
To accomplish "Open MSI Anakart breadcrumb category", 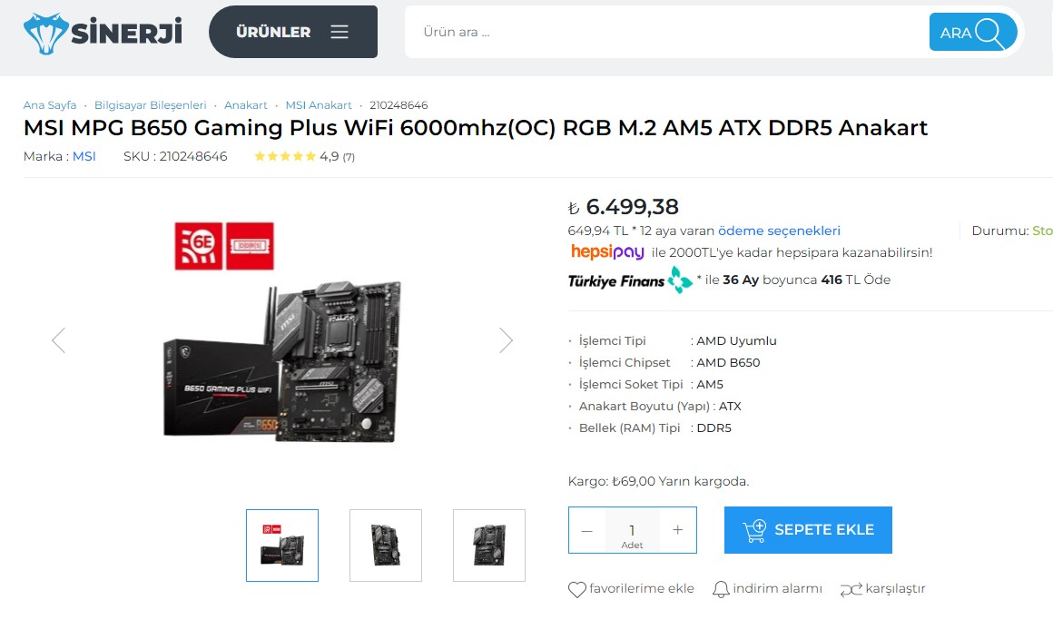I will click(319, 105).
